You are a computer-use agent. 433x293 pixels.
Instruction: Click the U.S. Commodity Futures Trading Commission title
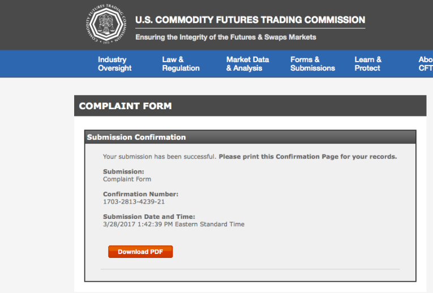(250, 20)
